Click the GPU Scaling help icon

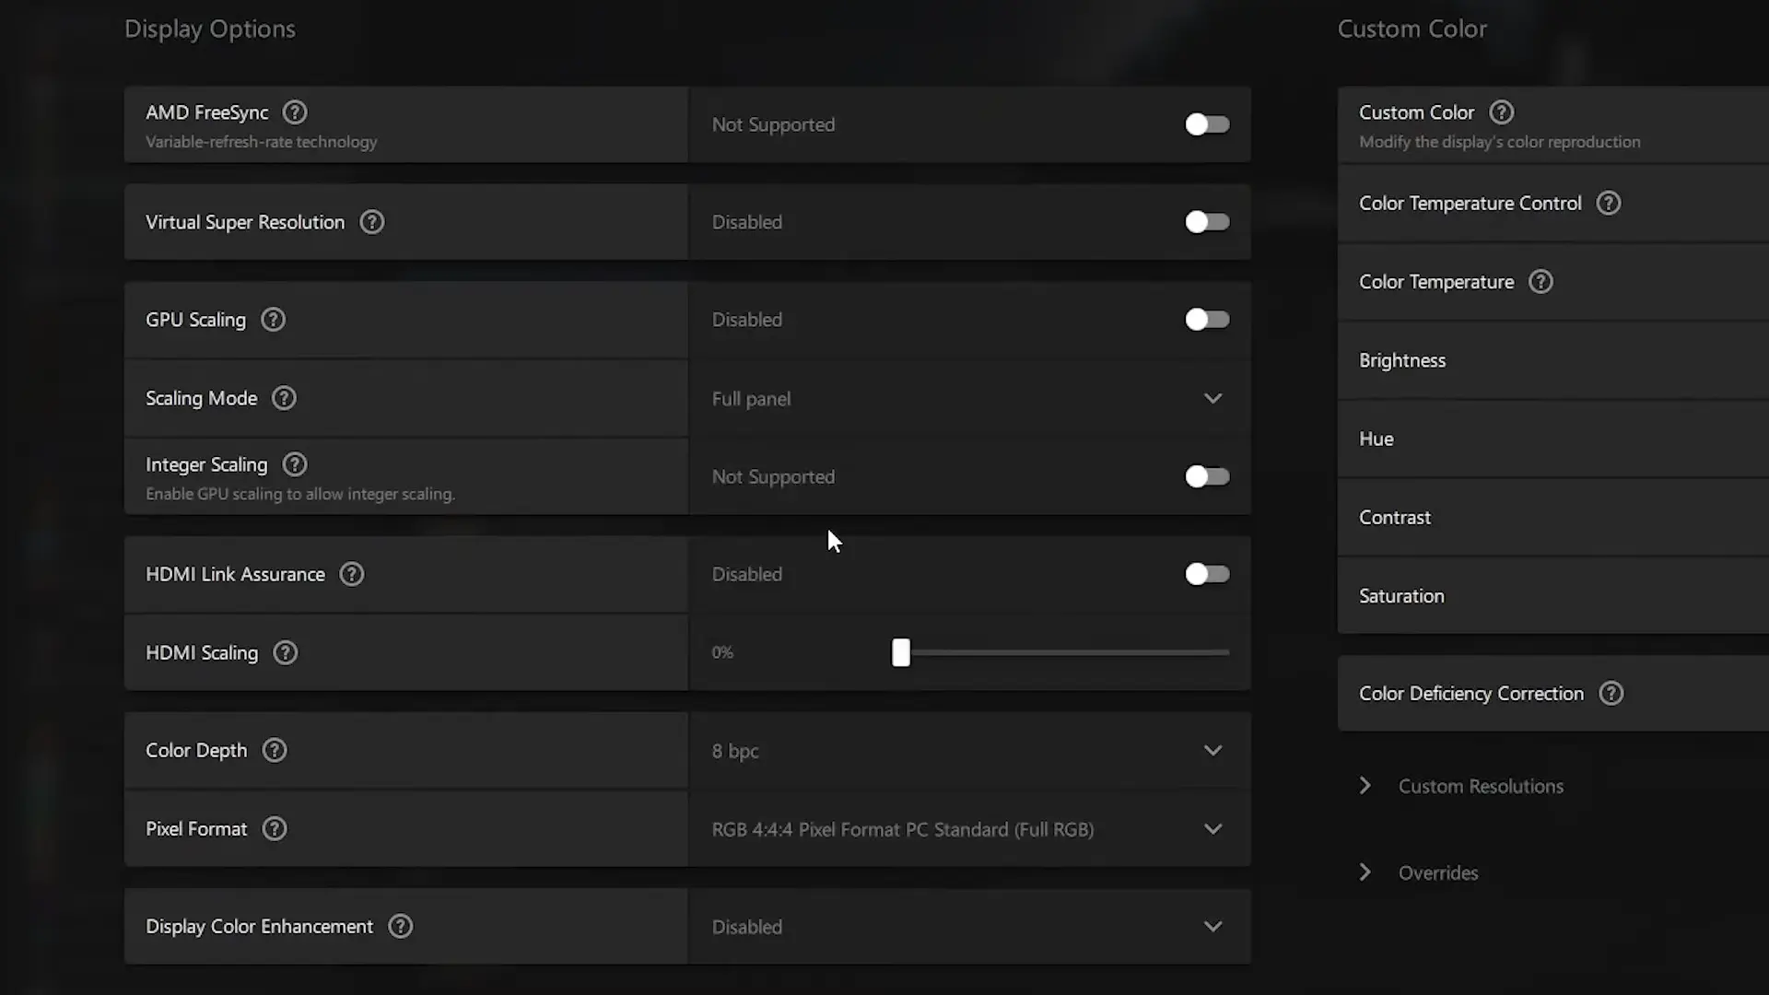click(x=274, y=320)
